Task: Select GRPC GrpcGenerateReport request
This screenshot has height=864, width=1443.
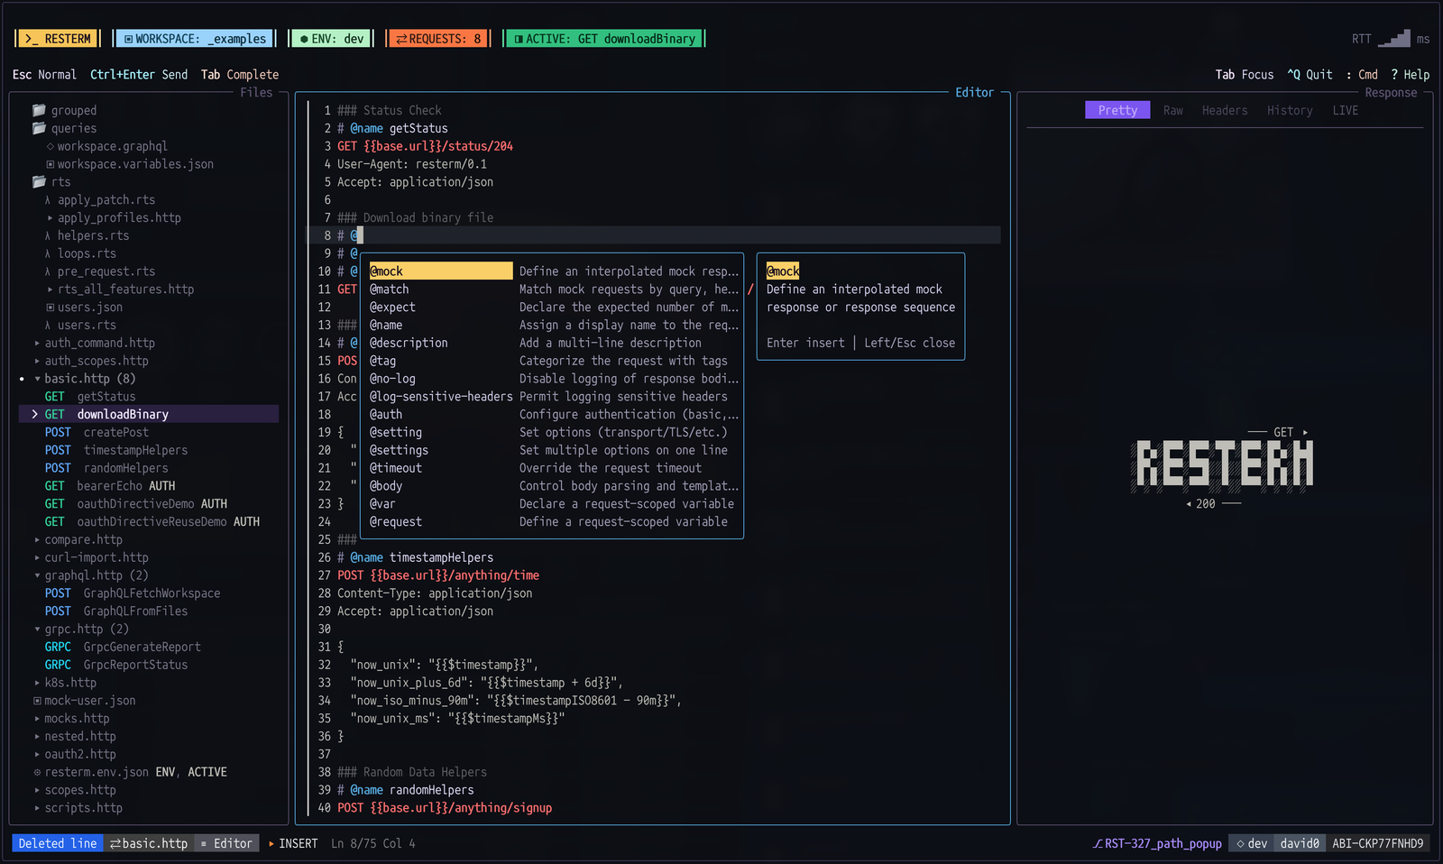Action: 123,647
